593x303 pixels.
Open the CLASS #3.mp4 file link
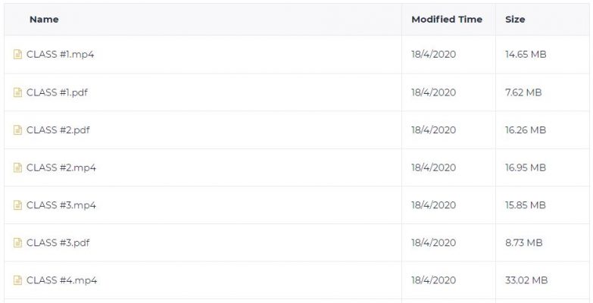61,205
